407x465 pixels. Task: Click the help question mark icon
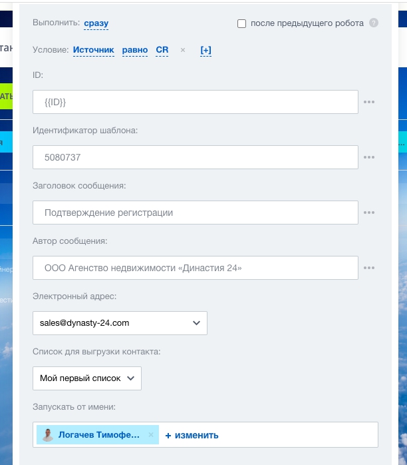tap(374, 23)
